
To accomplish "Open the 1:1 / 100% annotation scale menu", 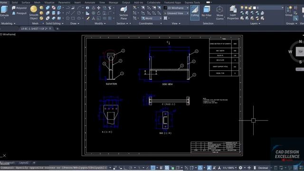I will click(x=229, y=168).
